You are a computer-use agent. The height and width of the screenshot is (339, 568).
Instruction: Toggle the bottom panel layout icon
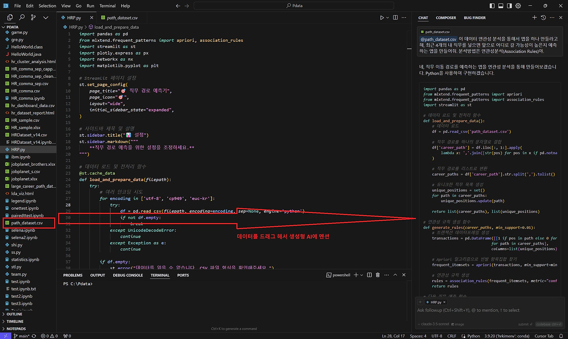point(501,6)
